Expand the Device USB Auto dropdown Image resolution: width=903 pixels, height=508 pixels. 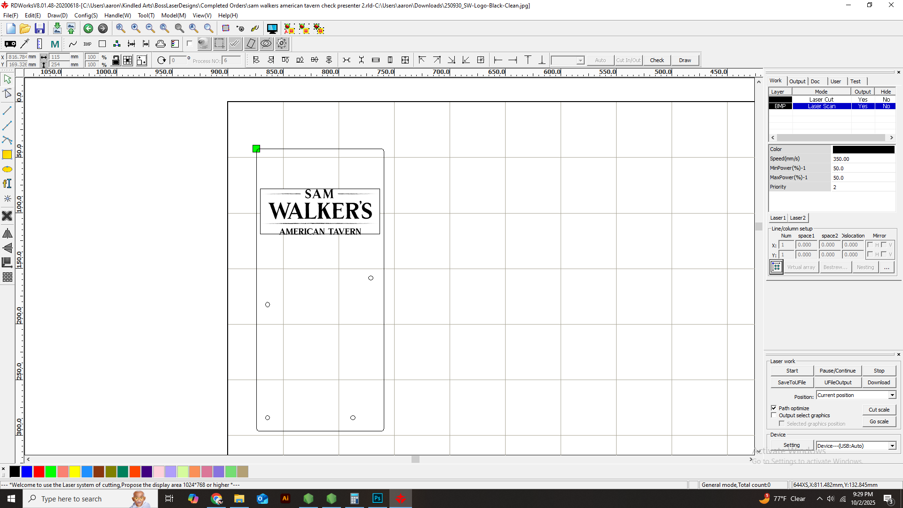click(892, 446)
